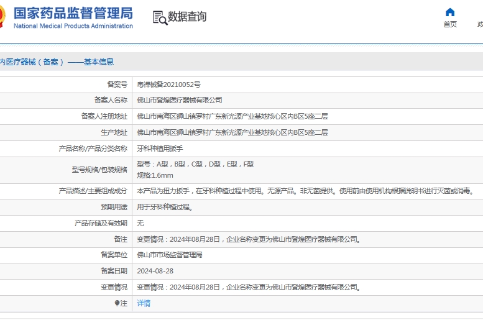Image resolution: width=483 pixels, height=320 pixels.
Task: Go to the 首页 menu item
Action: coord(450,24)
